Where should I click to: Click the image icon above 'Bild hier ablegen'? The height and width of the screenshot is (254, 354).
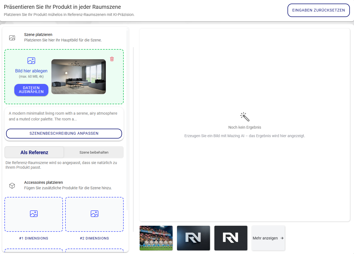click(x=31, y=61)
